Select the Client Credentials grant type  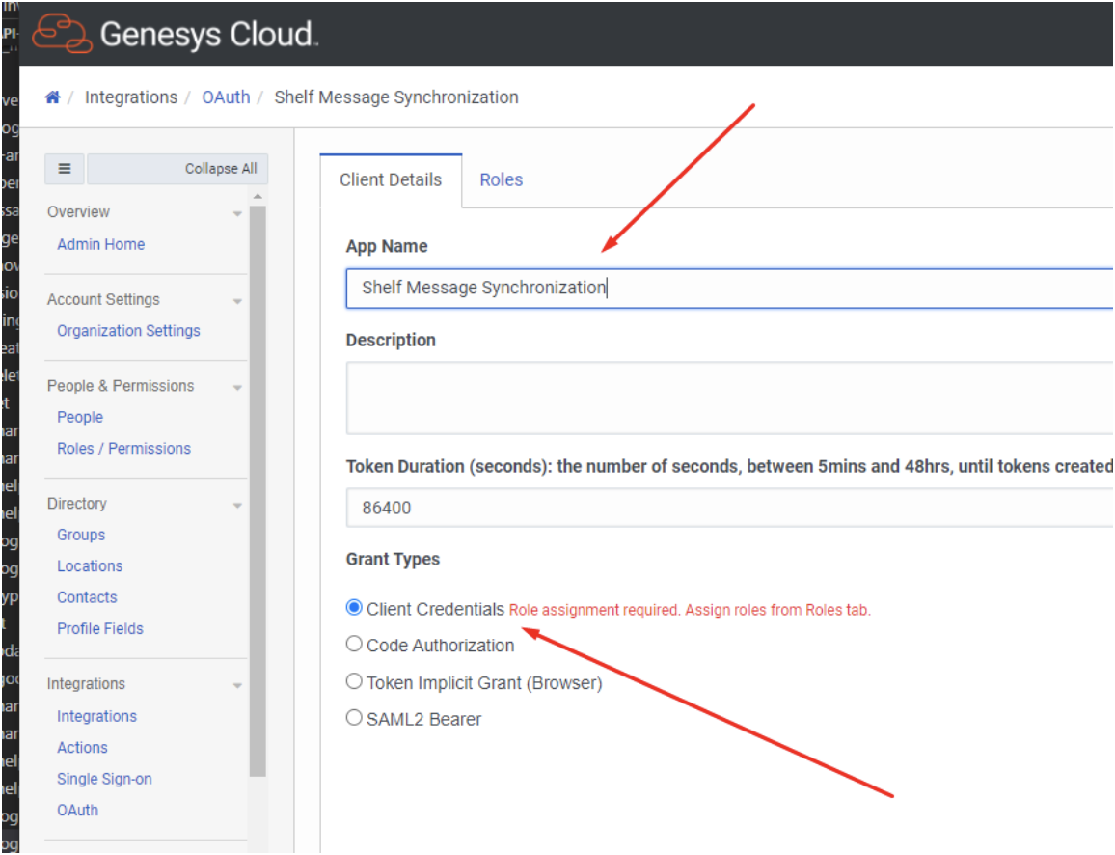pos(354,607)
